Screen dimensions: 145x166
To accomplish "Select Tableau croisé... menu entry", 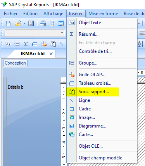I will pyautogui.click(x=95, y=83).
